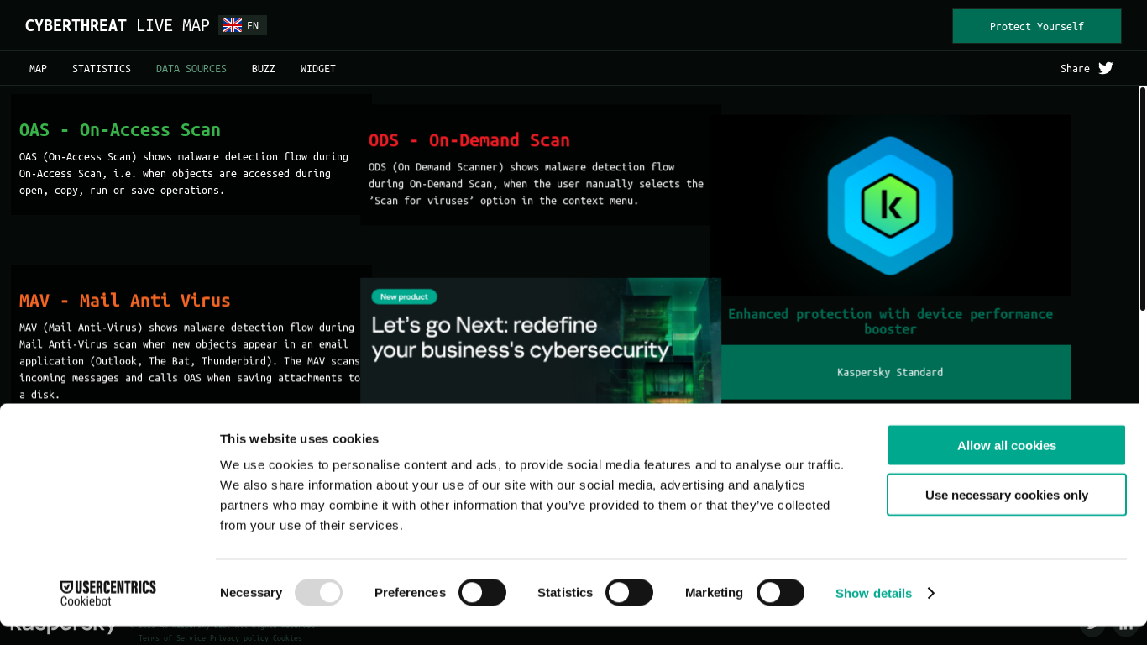Open the Cookies footer link
Screen dimensions: 1147x645
click(287, 638)
